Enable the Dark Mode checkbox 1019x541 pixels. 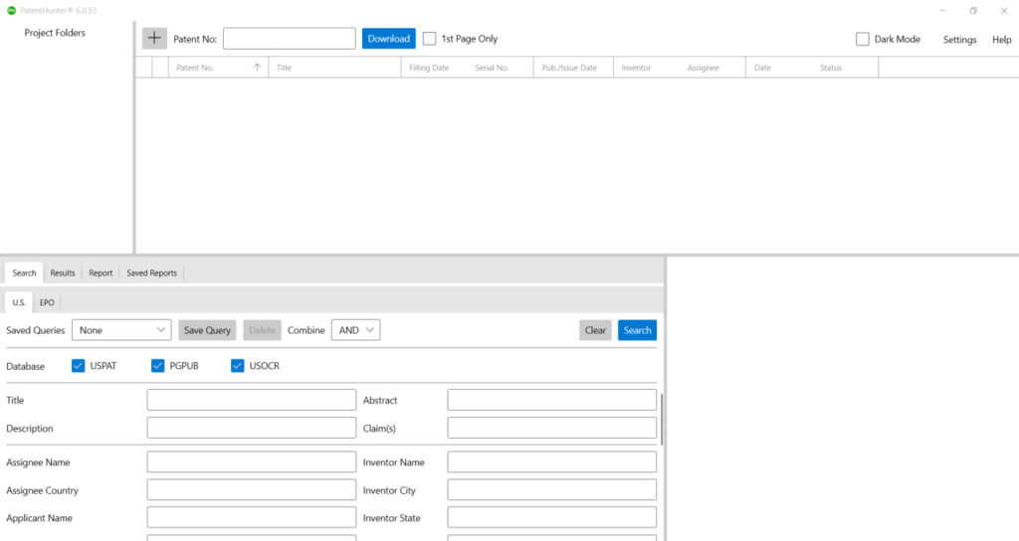(863, 39)
